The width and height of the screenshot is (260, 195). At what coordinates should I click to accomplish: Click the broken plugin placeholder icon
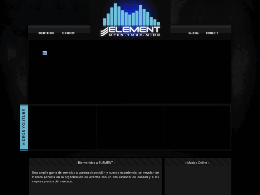45,53
